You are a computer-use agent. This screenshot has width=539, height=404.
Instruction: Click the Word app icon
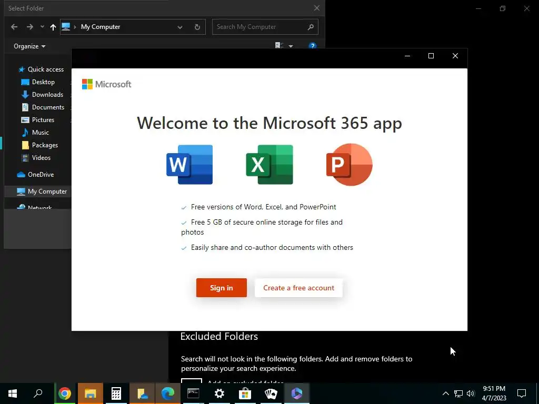[189, 165]
